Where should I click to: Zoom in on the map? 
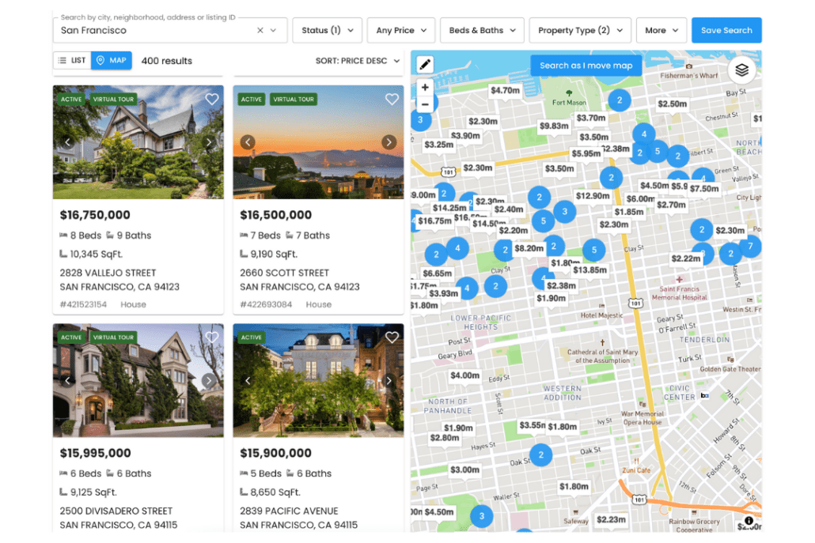(x=425, y=87)
